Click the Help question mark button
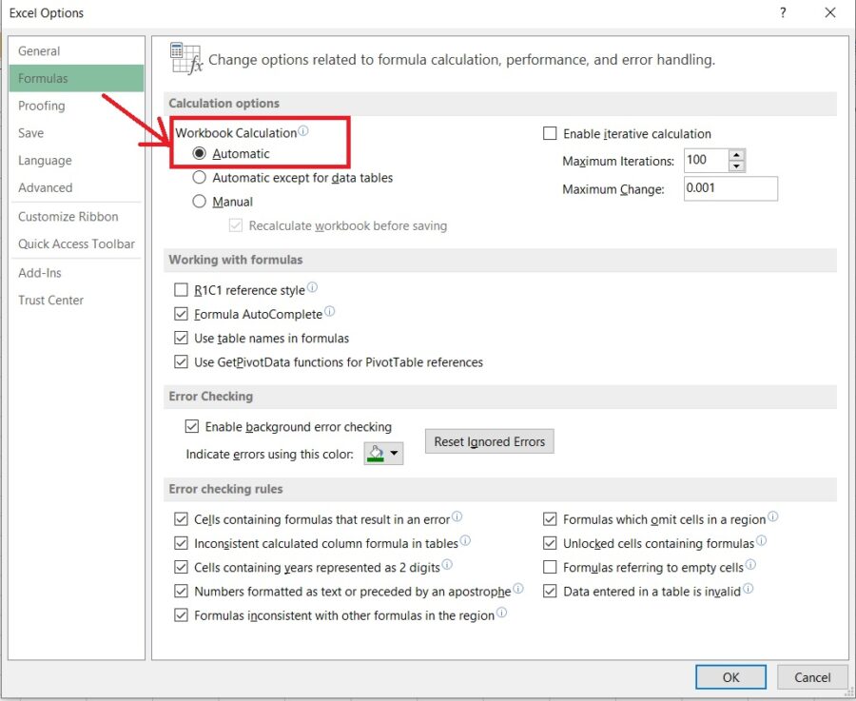 tap(783, 12)
